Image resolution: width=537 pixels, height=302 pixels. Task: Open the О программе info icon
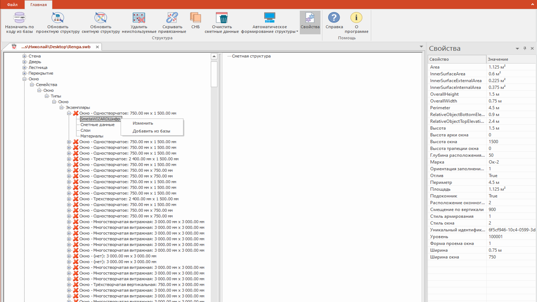click(356, 18)
